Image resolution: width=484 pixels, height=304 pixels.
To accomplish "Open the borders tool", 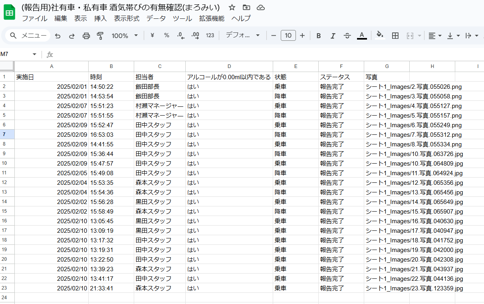I will (395, 36).
